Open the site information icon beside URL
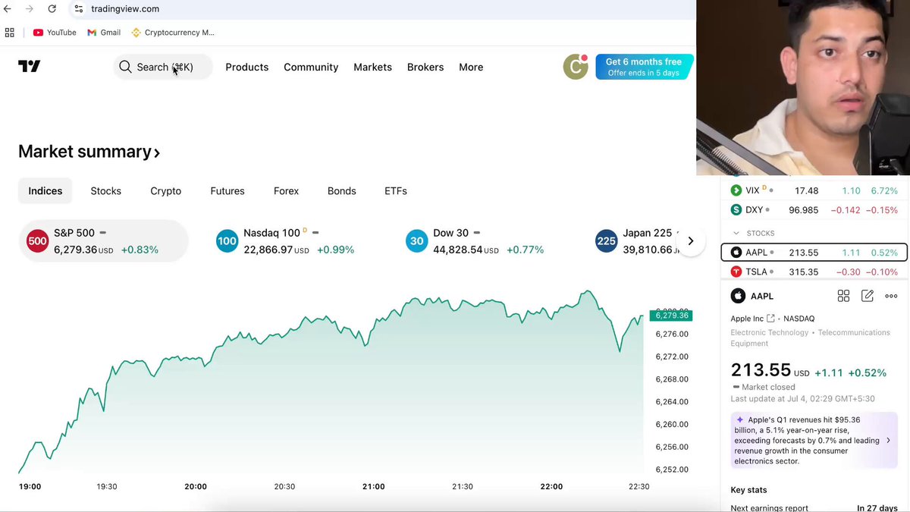The height and width of the screenshot is (512, 910). [x=79, y=9]
